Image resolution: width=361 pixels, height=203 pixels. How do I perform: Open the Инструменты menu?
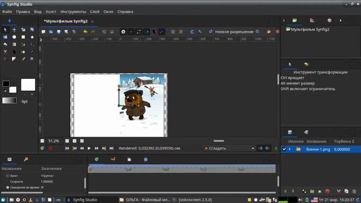coord(73,11)
